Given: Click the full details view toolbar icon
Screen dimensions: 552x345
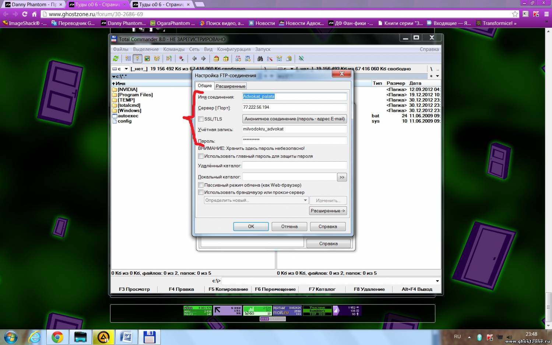Looking at the screenshot, I should click(x=137, y=59).
